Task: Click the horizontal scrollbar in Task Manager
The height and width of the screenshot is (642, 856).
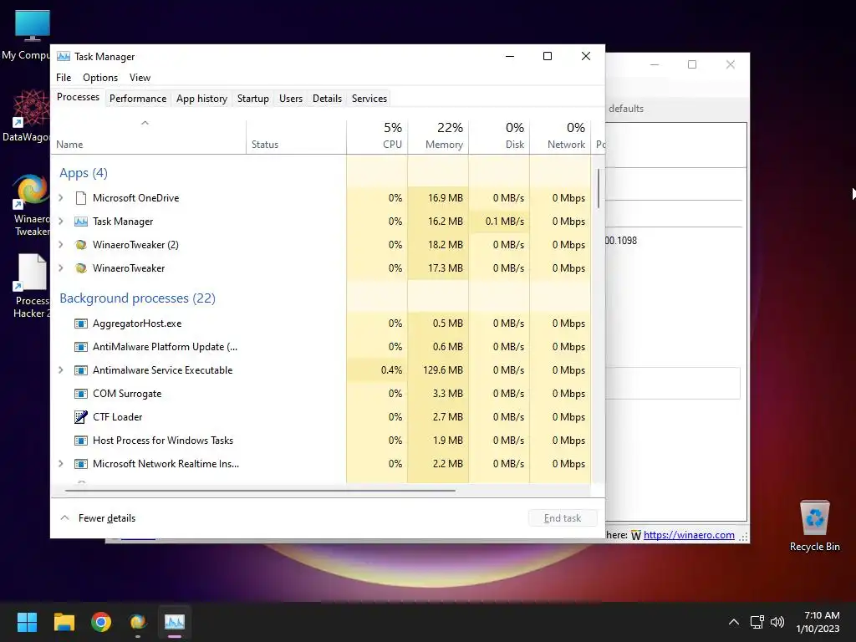Action: click(260, 491)
